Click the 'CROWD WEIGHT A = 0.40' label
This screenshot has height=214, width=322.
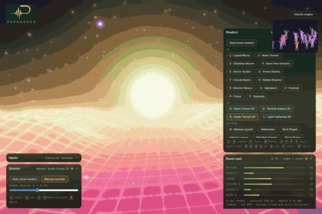[28, 186]
